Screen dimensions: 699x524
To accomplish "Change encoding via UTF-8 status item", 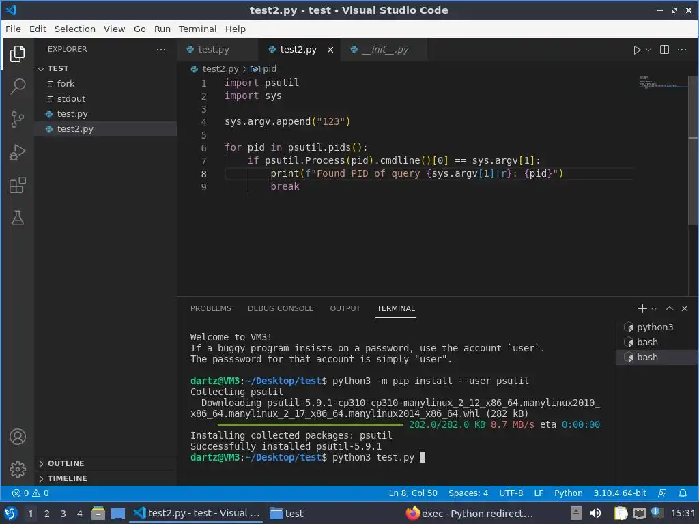I will tap(511, 493).
